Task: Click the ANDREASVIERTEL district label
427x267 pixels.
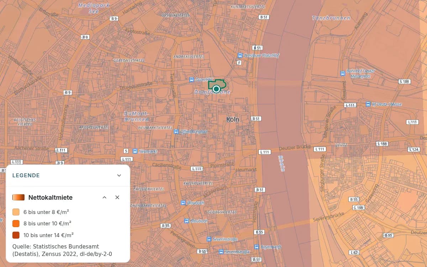Action: tap(189, 57)
